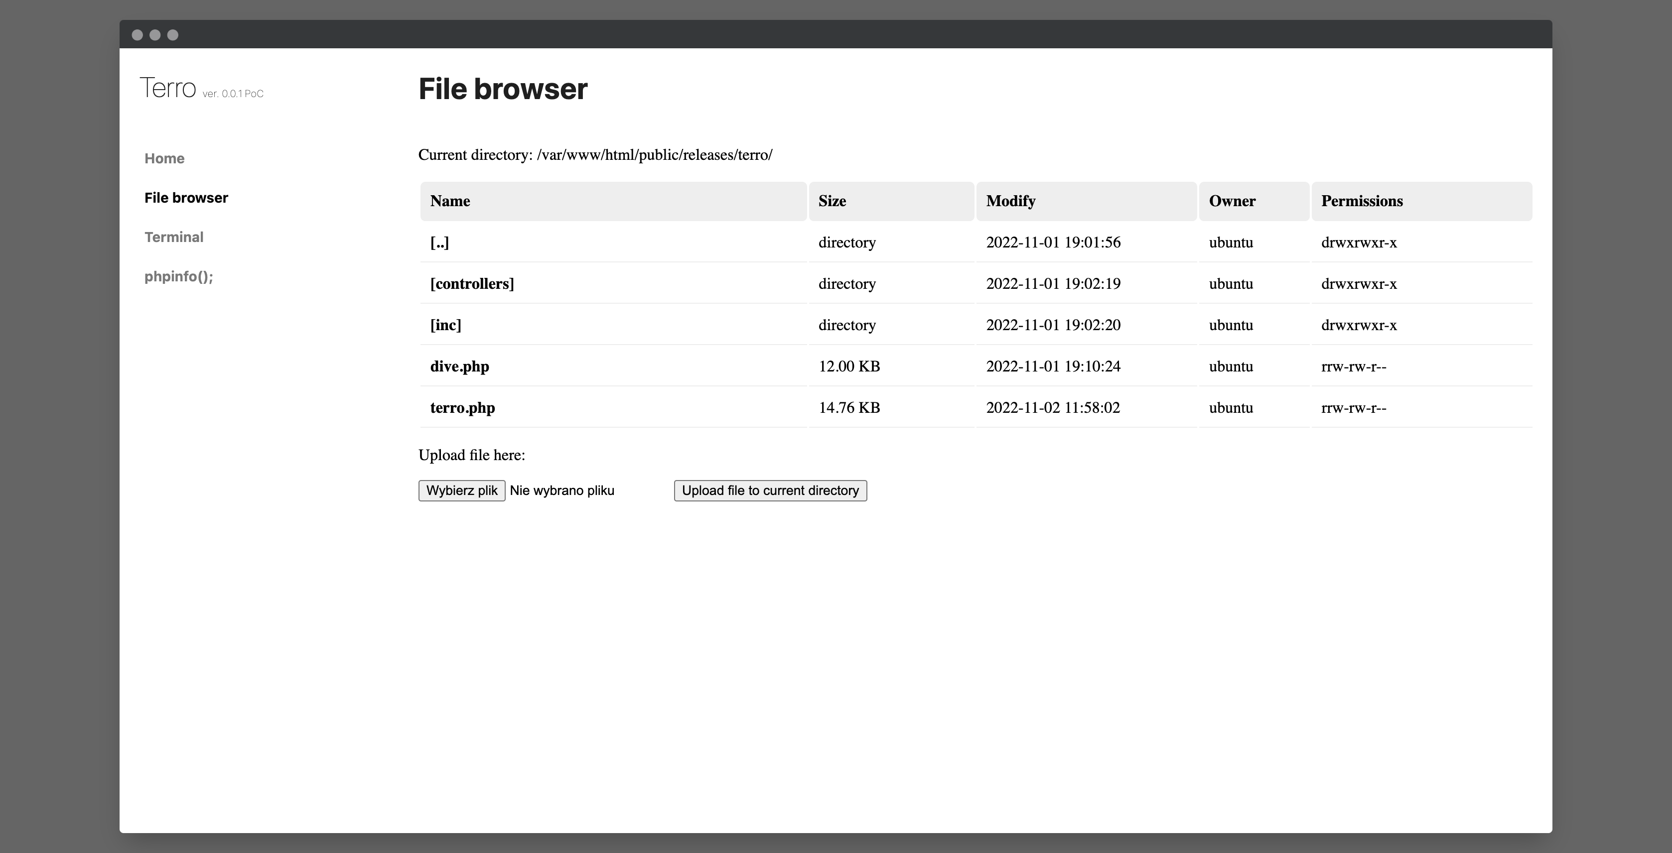The width and height of the screenshot is (1672, 853).
Task: Click the Terro logo title
Action: point(168,88)
